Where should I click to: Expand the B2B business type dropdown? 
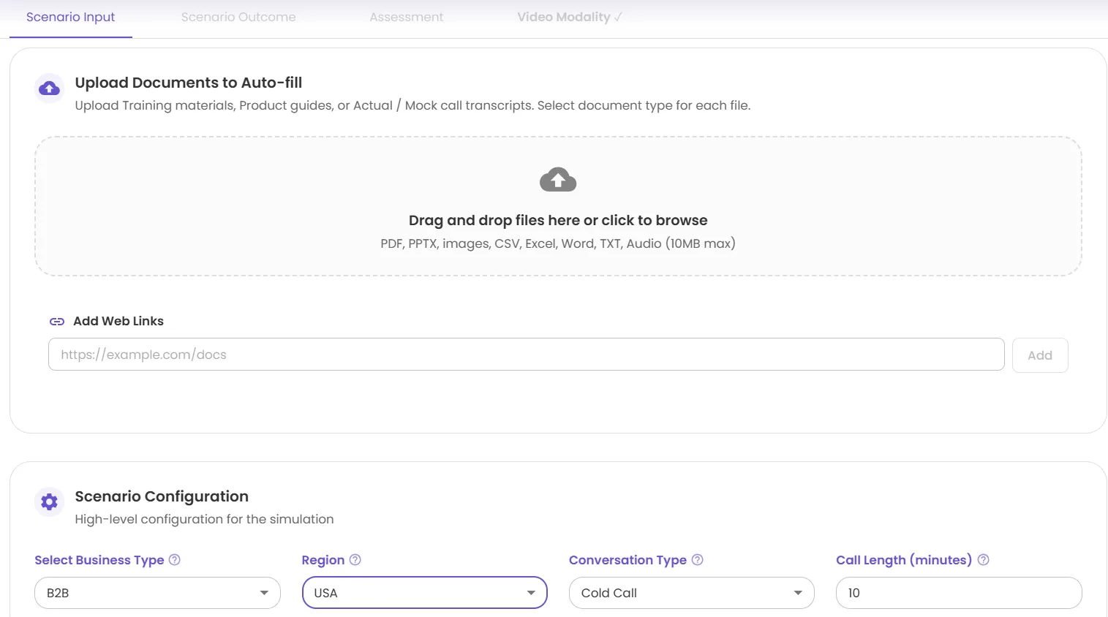[x=157, y=593]
